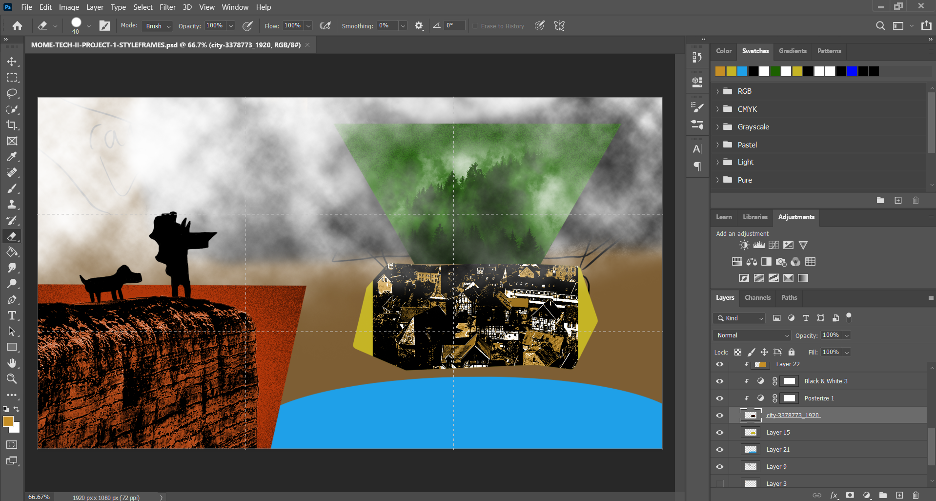Select the Crop tool

pos(12,125)
